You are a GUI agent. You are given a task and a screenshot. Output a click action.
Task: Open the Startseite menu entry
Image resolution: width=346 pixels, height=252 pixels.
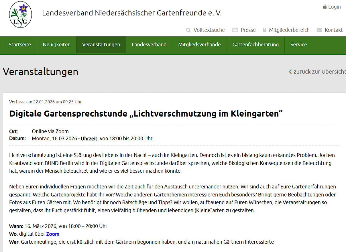click(x=19, y=45)
